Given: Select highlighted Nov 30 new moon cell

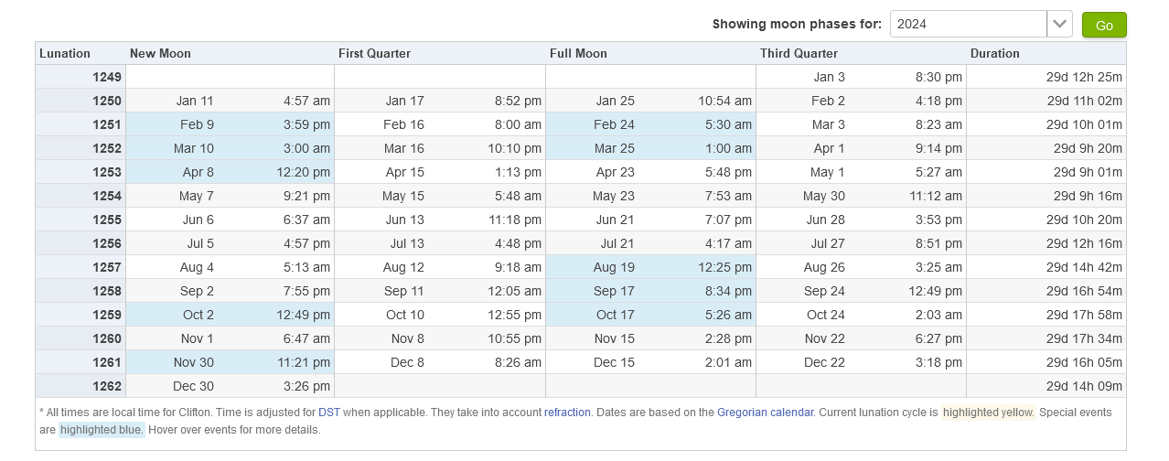Looking at the screenshot, I should [x=230, y=362].
